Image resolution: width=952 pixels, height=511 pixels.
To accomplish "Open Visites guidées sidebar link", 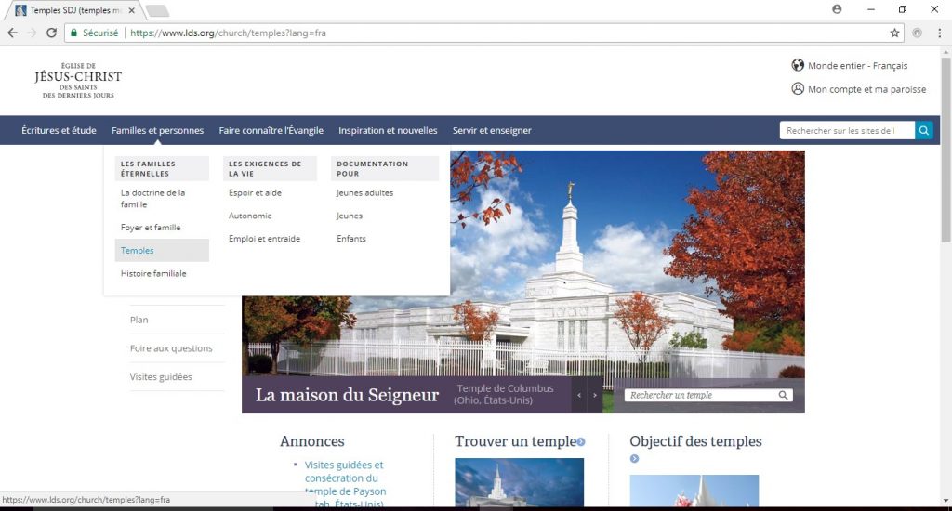I will click(x=161, y=377).
